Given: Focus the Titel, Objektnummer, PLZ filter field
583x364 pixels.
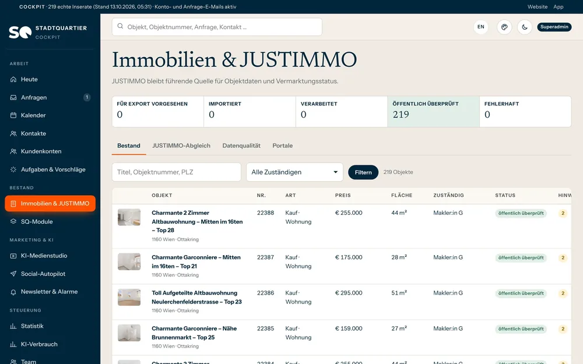Looking at the screenshot, I should pos(176,172).
